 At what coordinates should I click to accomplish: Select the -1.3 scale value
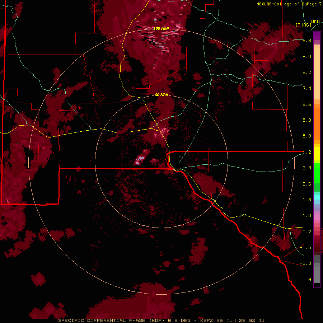(x=305, y=263)
